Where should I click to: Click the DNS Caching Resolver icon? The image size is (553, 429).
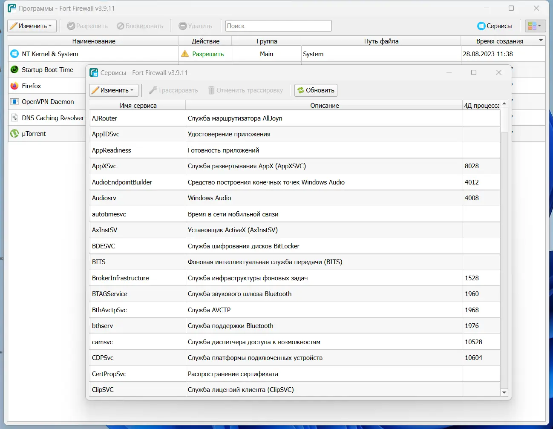(x=14, y=118)
